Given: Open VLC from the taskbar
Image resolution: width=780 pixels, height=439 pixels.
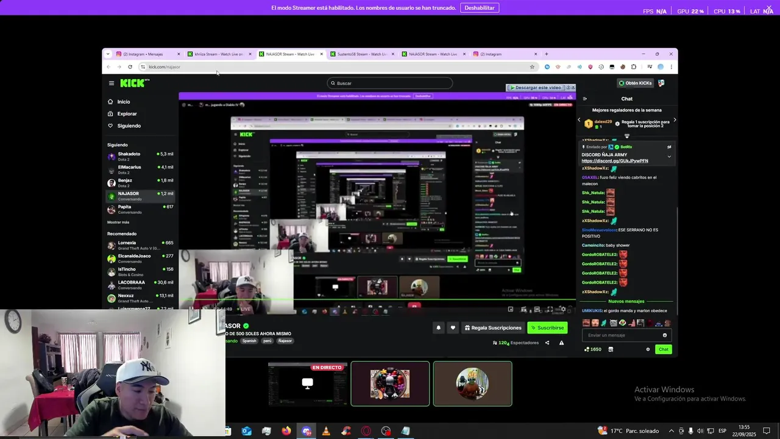Looking at the screenshot, I should [x=326, y=431].
